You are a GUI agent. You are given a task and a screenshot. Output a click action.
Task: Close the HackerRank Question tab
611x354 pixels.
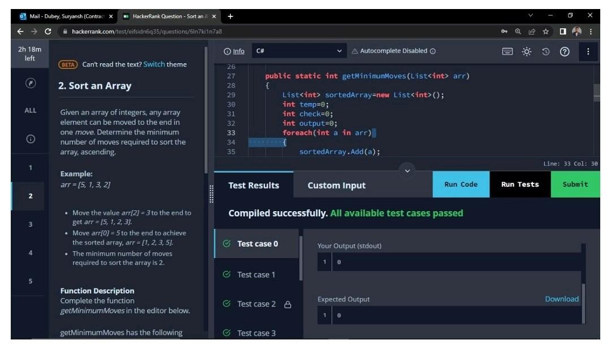(x=214, y=16)
